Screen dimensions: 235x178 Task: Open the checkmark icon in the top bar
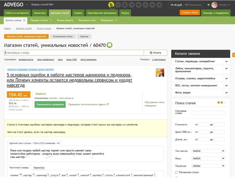coord(118,5)
